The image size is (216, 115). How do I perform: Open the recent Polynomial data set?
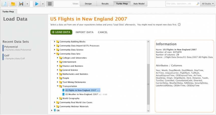coord(11,47)
